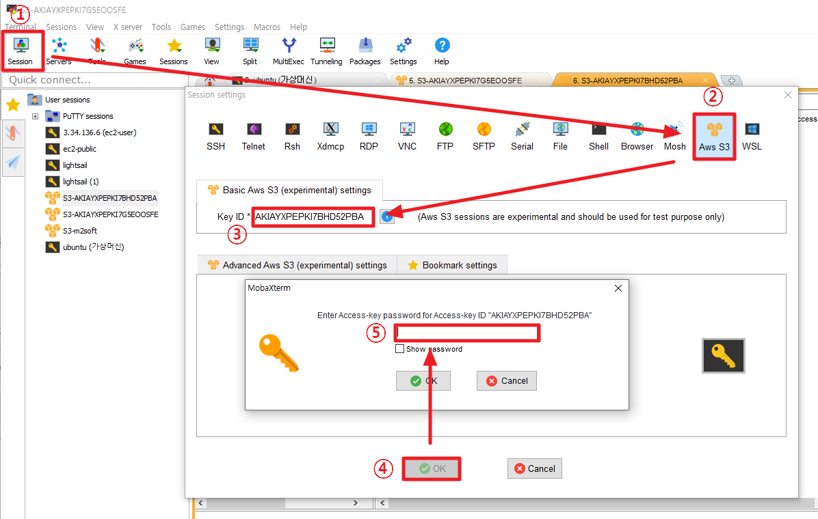Click OK in the MobaXterm password dialog

pyautogui.click(x=423, y=381)
